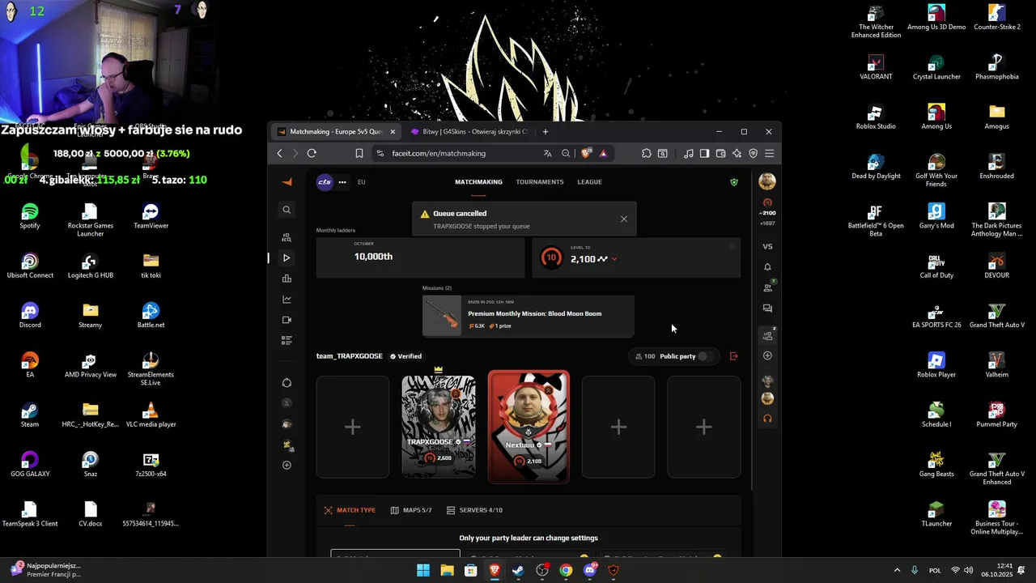1036x583 pixels.
Task: Open the Windows Start button
Action: [x=422, y=570]
